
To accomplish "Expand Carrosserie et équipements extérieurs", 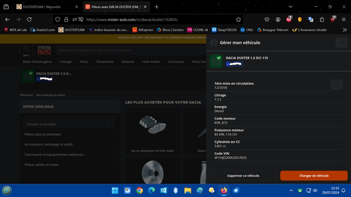I will click(x=69, y=155).
